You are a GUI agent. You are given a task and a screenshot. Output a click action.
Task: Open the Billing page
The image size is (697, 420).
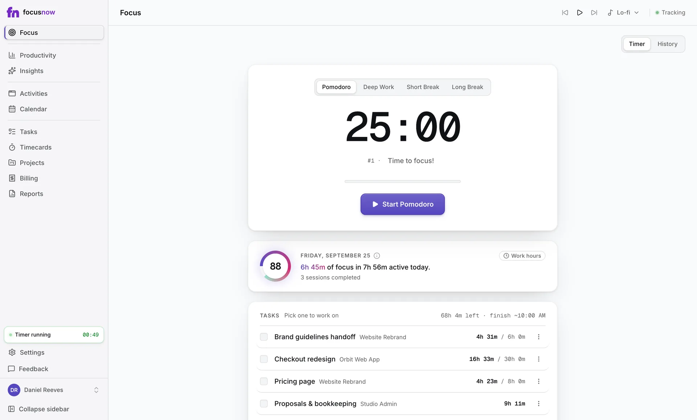[x=54, y=178]
